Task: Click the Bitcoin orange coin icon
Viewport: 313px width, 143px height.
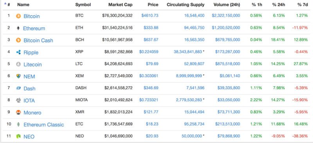Action: 18,16
